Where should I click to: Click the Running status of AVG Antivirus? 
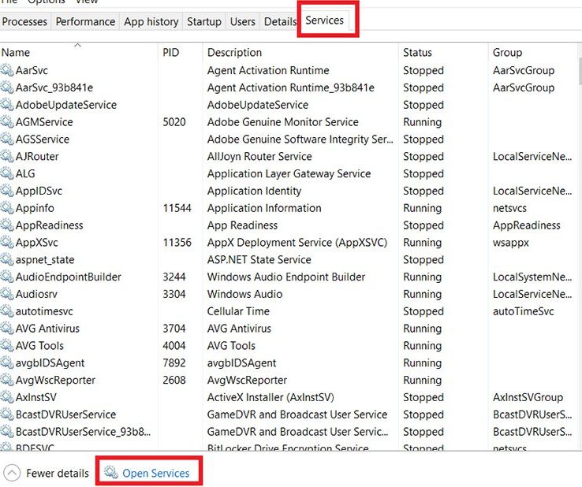coord(423,329)
